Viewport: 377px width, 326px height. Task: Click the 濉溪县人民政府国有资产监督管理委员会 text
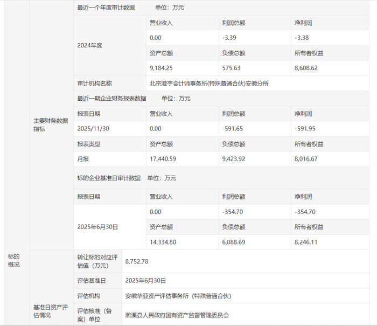tap(177, 315)
